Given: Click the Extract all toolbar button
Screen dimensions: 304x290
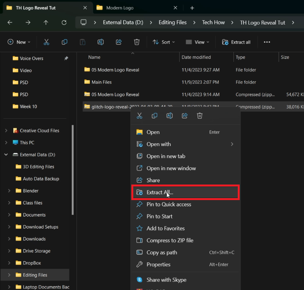Looking at the screenshot, I should coord(236,42).
